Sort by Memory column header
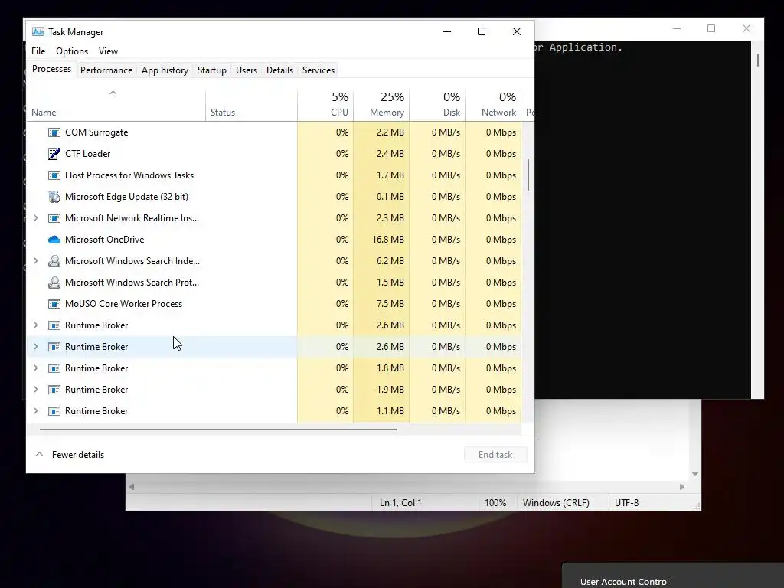 click(x=381, y=105)
